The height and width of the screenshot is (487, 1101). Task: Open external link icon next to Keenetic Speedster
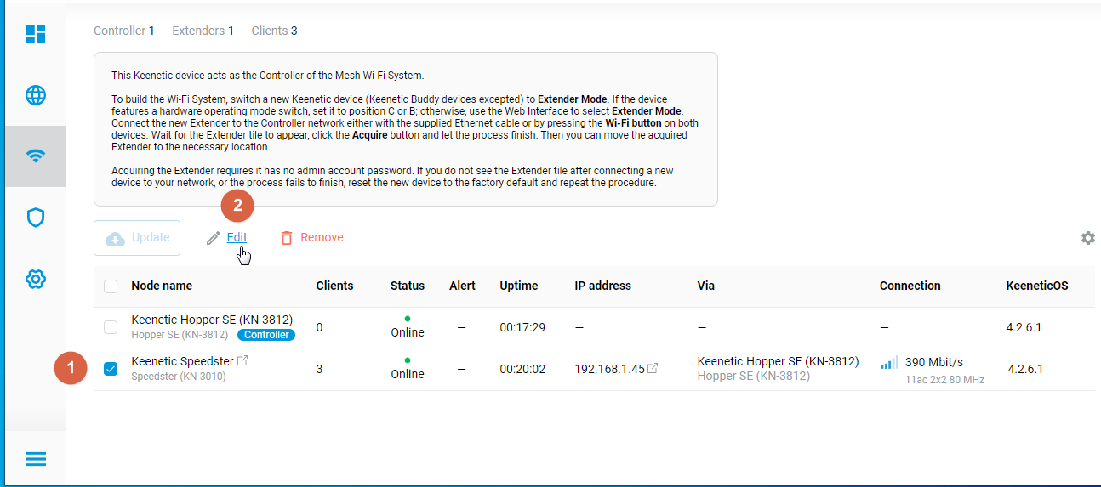pyautogui.click(x=242, y=361)
